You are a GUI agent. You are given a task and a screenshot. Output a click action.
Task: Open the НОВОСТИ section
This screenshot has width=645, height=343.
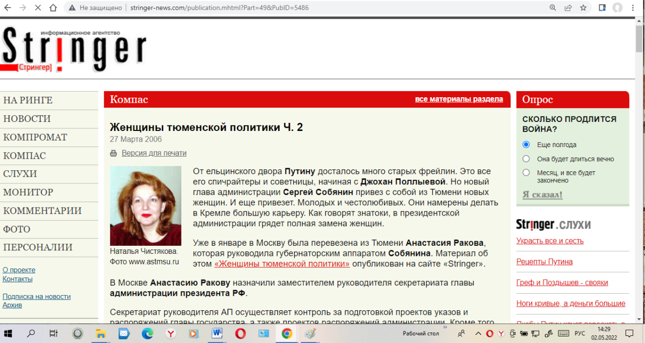click(x=27, y=119)
